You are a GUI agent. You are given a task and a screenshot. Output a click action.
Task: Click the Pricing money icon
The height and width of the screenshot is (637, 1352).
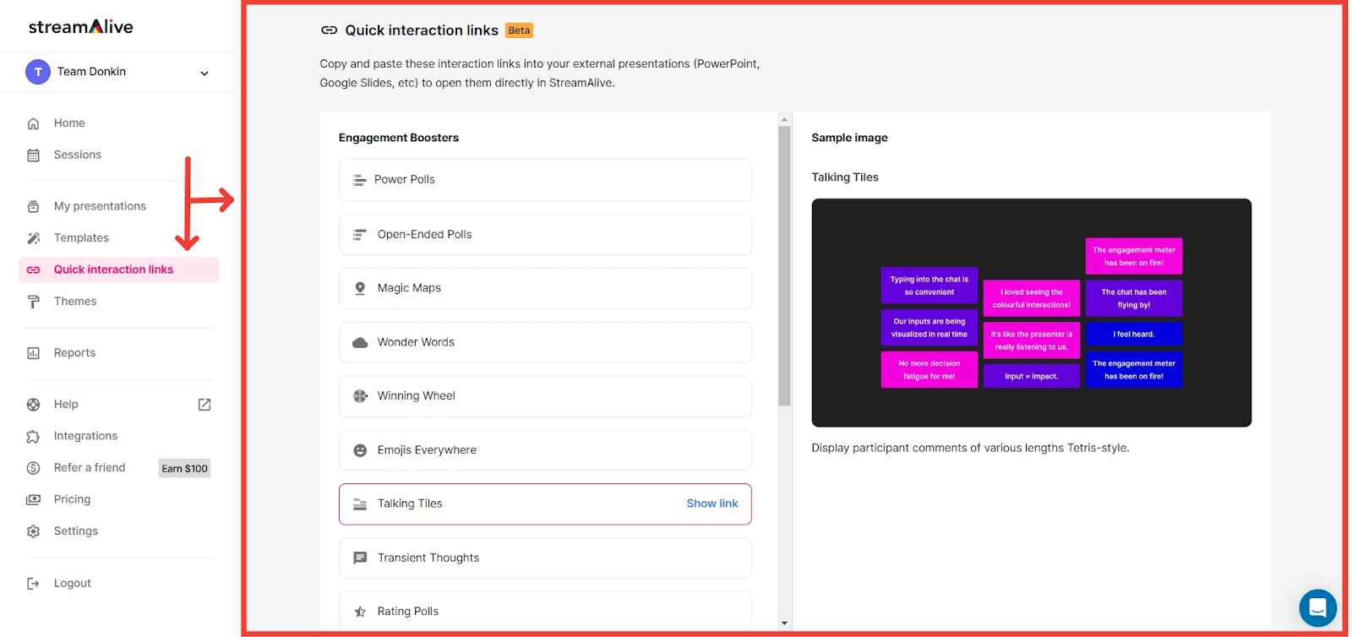pyautogui.click(x=34, y=500)
